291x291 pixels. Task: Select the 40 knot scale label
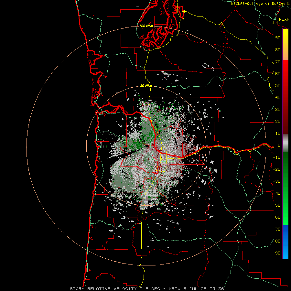tap(278, 98)
